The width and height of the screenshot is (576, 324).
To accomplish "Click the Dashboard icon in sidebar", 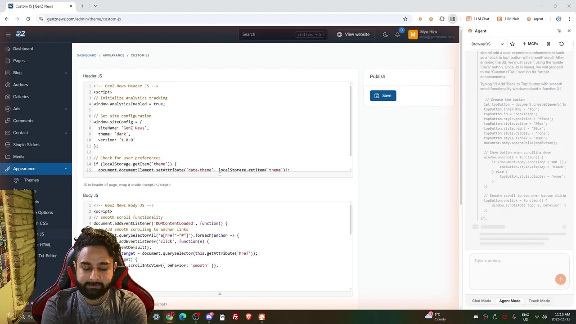I will pyautogui.click(x=8, y=49).
